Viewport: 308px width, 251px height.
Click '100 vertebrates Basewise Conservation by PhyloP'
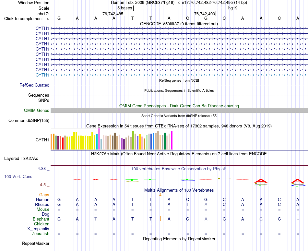click(179, 169)
